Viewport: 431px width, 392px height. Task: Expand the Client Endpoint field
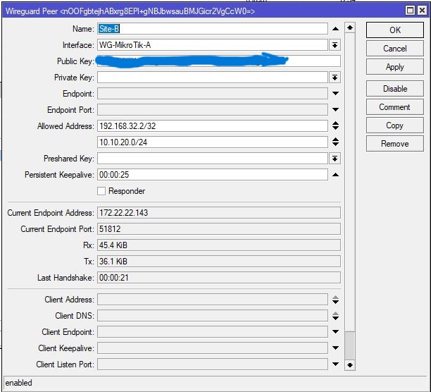pos(335,332)
